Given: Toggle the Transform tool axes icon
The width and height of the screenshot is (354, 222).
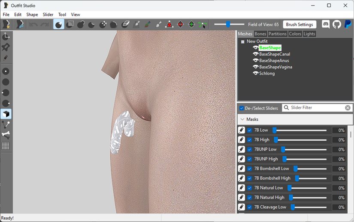Looking at the screenshot, I should [6, 36].
